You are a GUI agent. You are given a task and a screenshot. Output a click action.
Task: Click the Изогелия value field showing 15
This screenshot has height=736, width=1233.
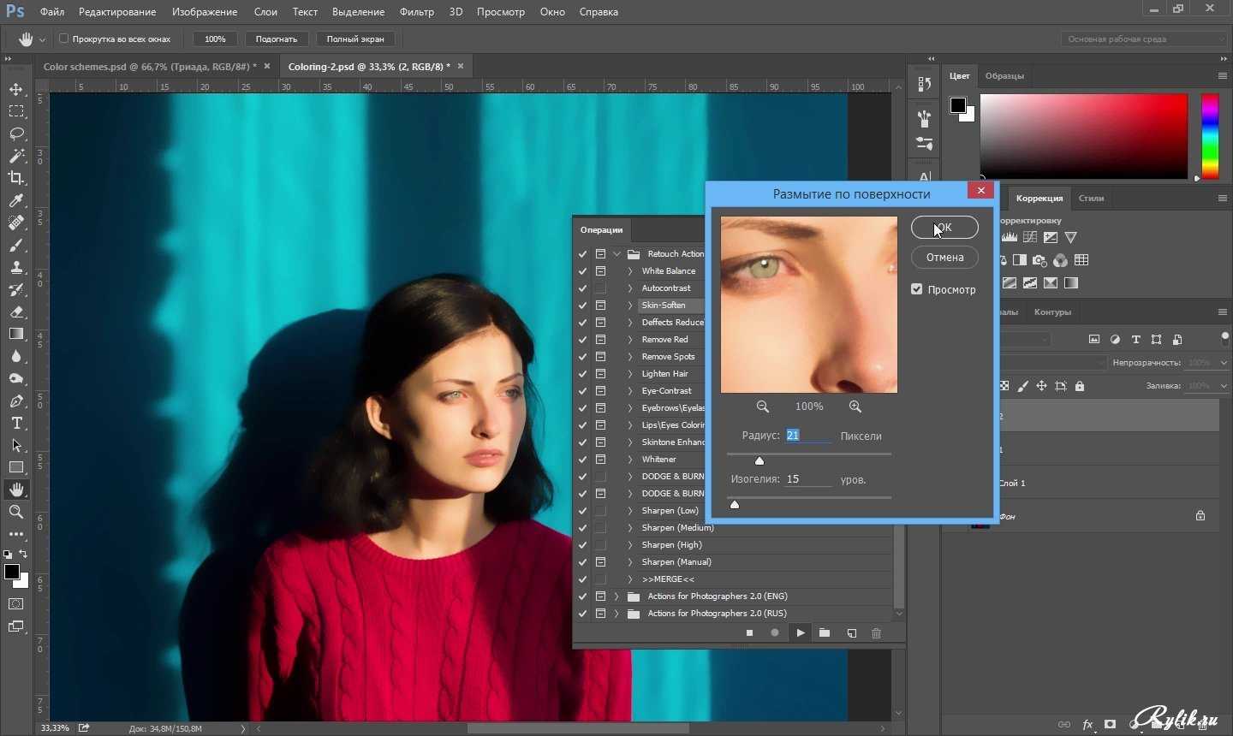point(808,479)
